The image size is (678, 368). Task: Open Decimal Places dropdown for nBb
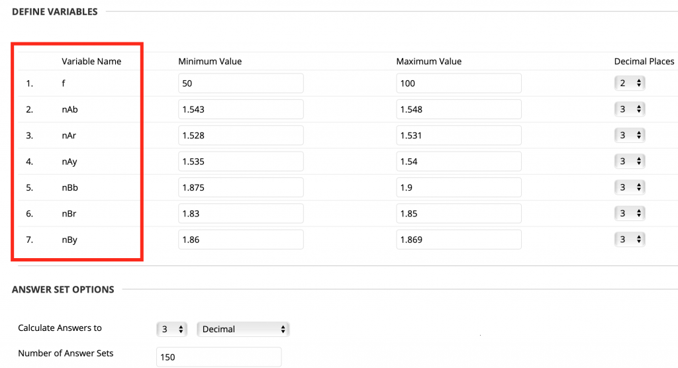pos(630,187)
